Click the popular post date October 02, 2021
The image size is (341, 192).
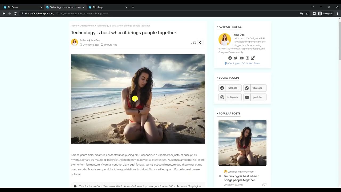[x=234, y=185]
